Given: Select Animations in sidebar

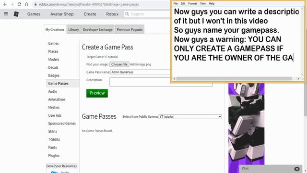Looking at the screenshot, I should point(57,99).
